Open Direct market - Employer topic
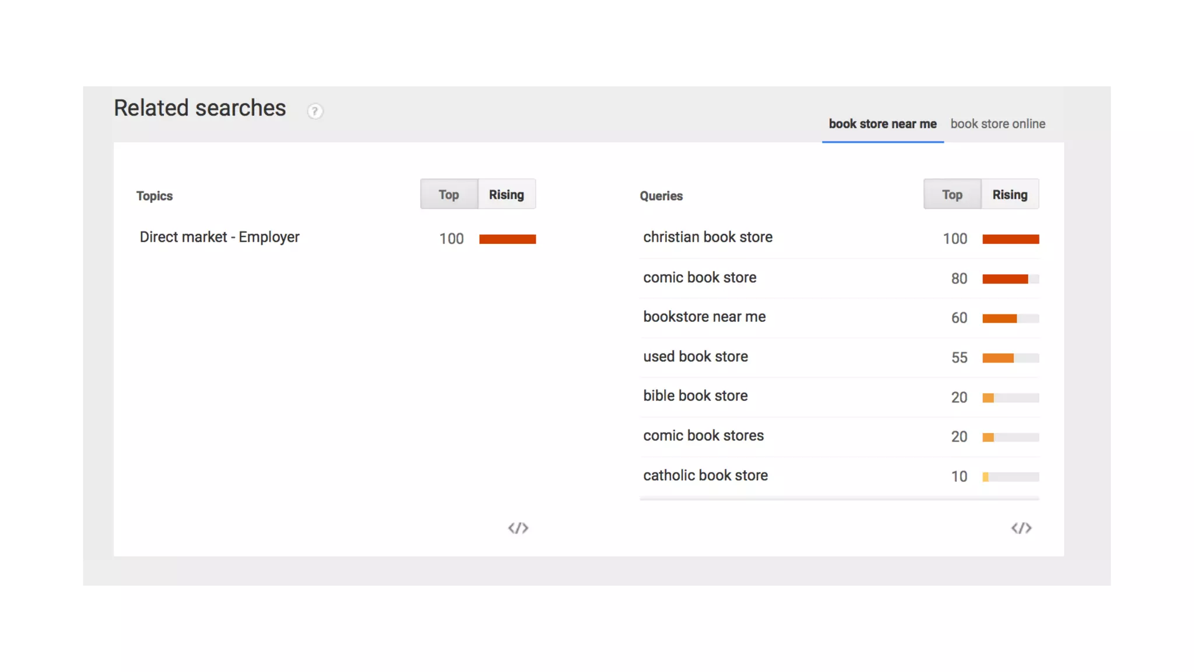Viewport: 1194px width, 672px height. 219,237
